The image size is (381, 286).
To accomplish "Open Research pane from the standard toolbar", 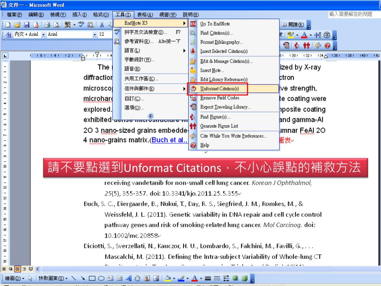I will [90, 25].
